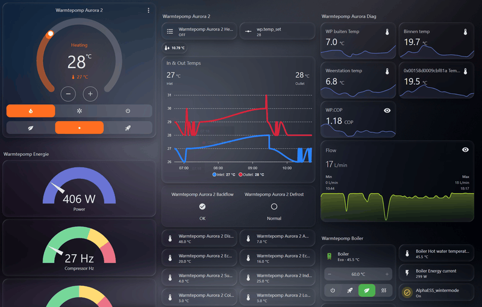Screen dimensions: 482x307
Task: Open the wp.temp_set value card
Action: [x=277, y=31]
